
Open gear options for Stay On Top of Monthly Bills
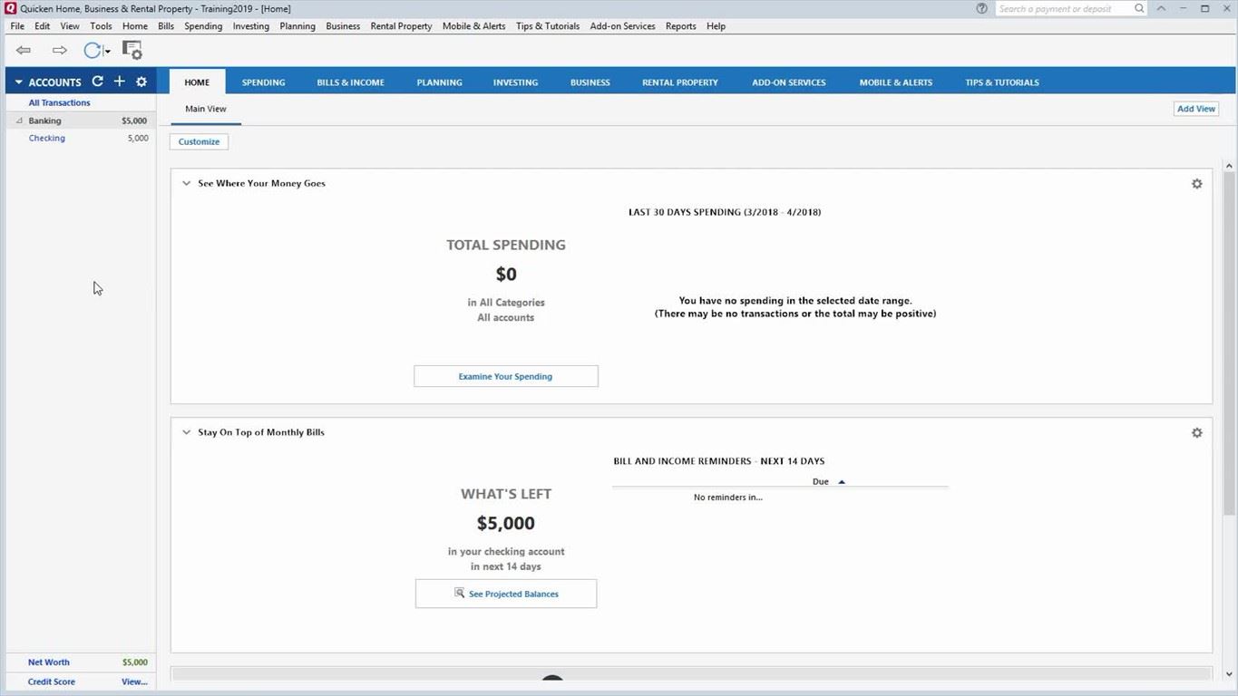(x=1196, y=433)
